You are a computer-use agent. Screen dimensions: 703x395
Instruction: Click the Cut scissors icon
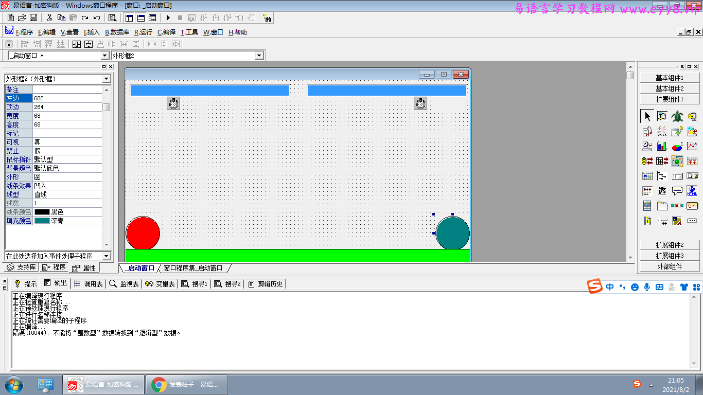(x=49, y=18)
